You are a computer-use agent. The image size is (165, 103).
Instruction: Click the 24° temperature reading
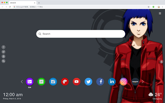(x=158, y=95)
